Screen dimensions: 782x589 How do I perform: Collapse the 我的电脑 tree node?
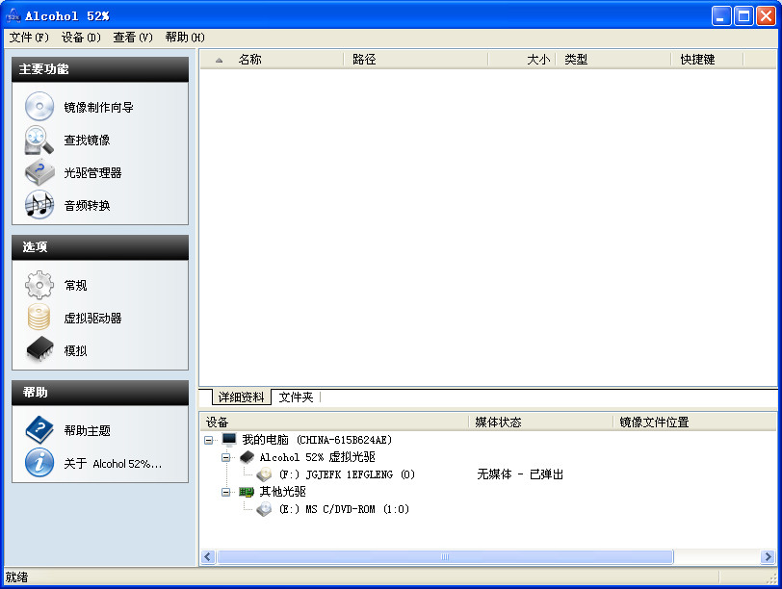click(x=208, y=440)
